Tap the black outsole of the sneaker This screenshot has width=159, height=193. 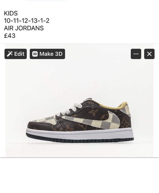[79, 140]
